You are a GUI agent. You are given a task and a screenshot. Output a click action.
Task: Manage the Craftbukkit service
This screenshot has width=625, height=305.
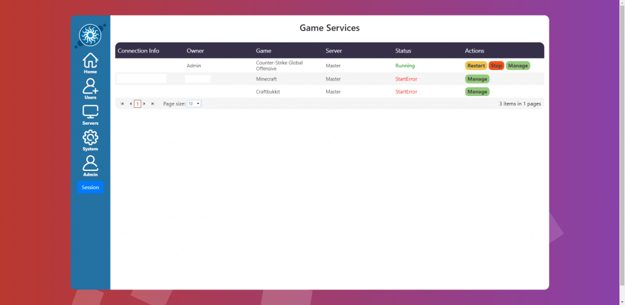pyautogui.click(x=477, y=92)
